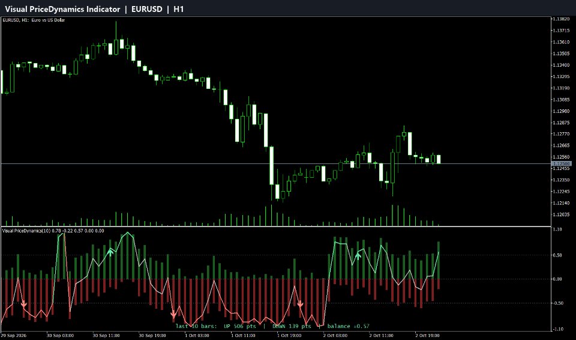This screenshot has height=340, width=576.
Task: Click price scale value 1.12770
Action: (562, 134)
